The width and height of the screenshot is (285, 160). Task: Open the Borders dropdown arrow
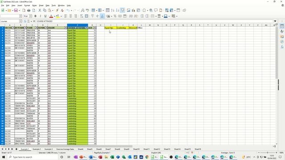tap(156, 16)
